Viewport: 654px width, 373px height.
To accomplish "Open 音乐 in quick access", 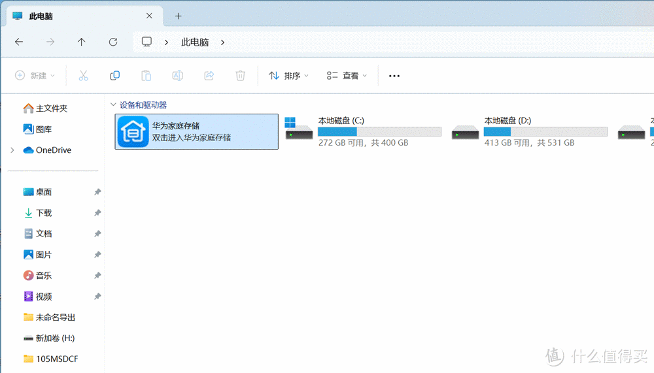I will (x=37, y=276).
